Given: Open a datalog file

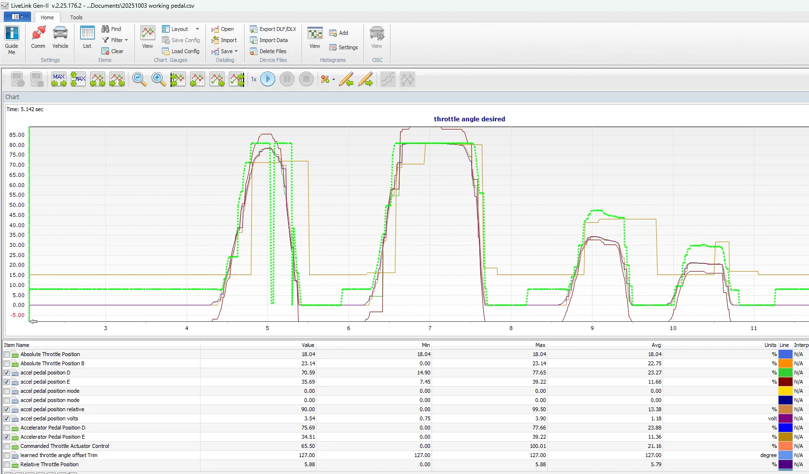Looking at the screenshot, I should pos(222,29).
